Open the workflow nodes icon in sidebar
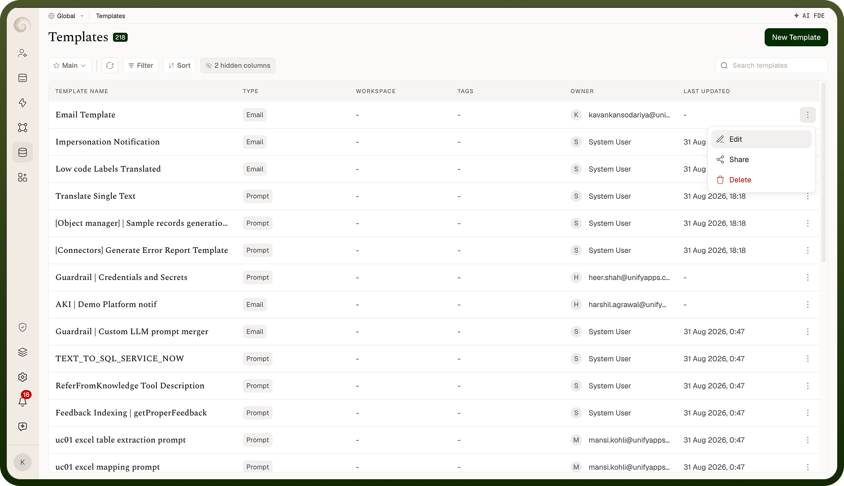844x486 pixels. (23, 128)
